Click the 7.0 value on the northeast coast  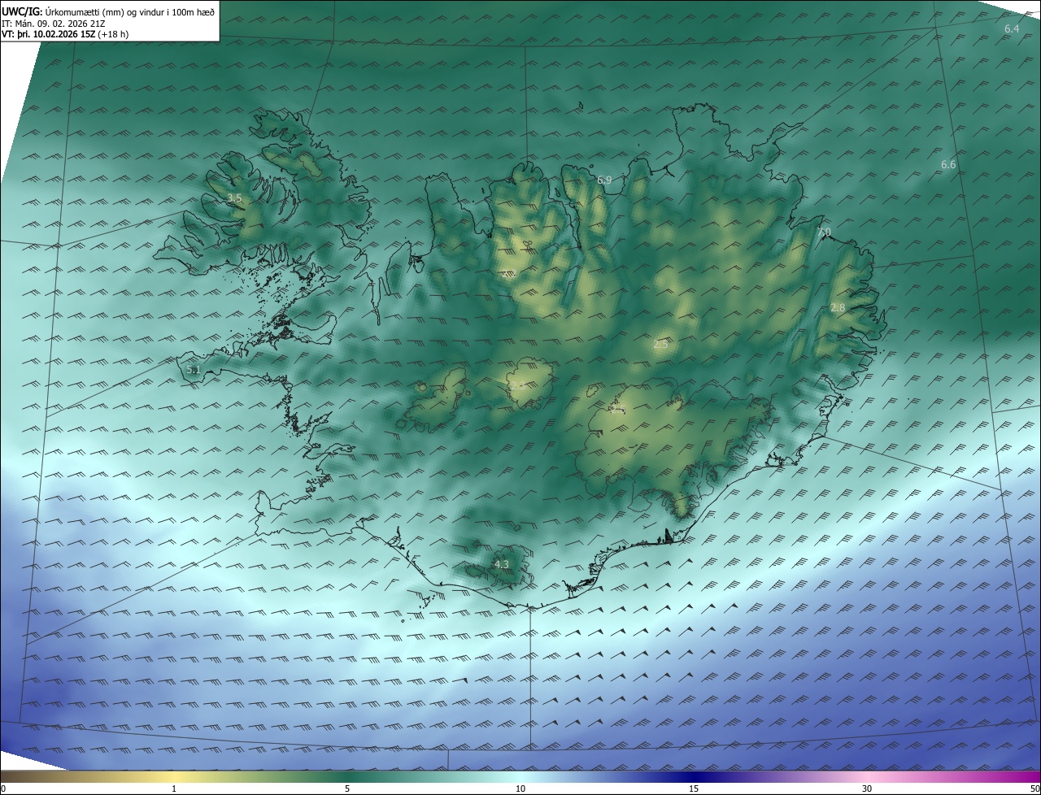coord(824,232)
